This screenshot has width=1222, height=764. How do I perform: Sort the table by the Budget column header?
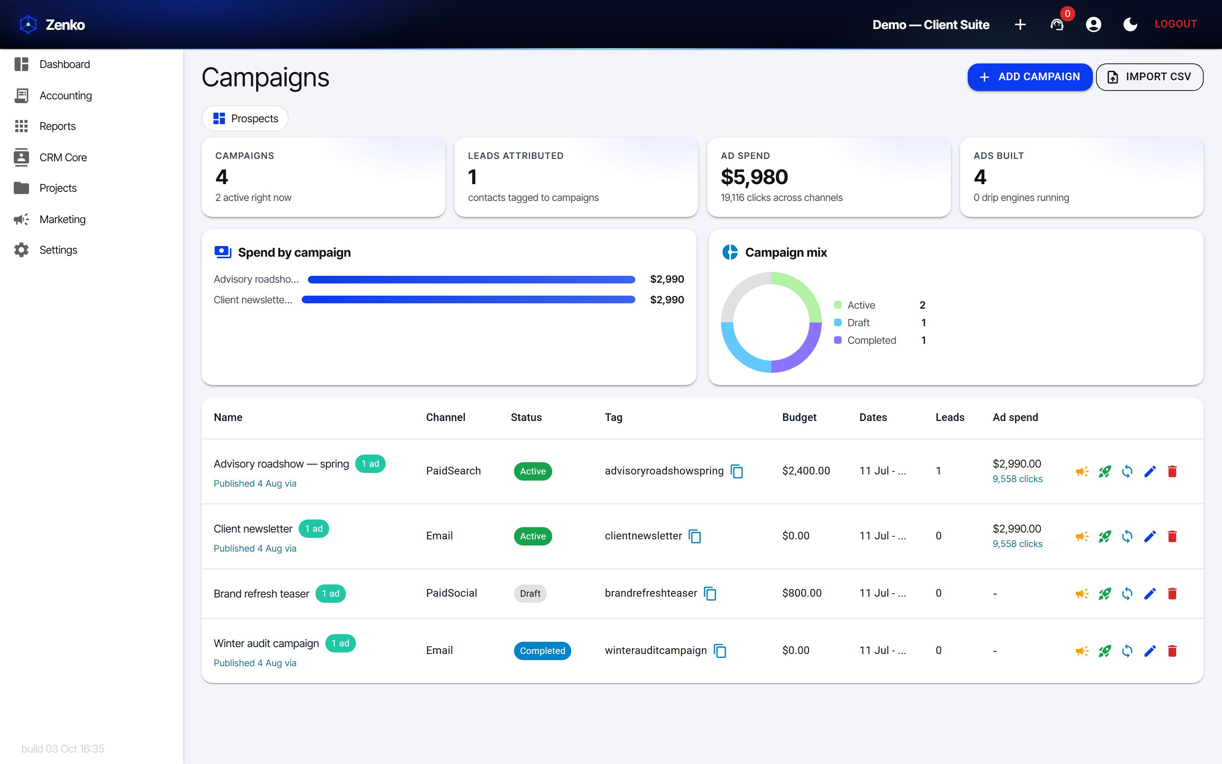(799, 418)
